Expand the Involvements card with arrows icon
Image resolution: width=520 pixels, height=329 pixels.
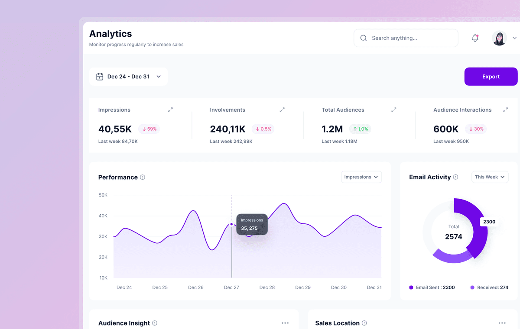coord(282,110)
